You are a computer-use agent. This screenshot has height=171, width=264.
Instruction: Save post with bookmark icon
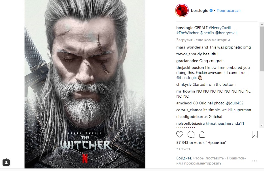click(x=255, y=134)
